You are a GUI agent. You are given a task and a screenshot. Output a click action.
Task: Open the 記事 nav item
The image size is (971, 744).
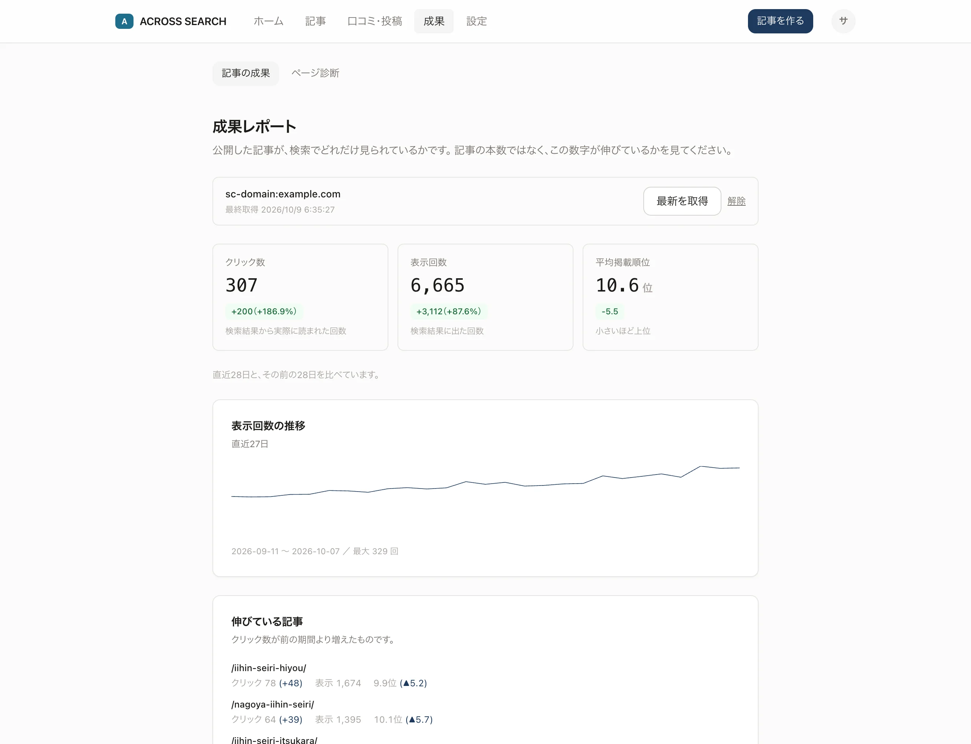tap(315, 21)
